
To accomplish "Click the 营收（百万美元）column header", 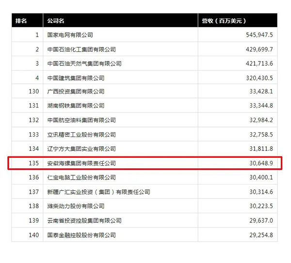I will tap(225, 21).
